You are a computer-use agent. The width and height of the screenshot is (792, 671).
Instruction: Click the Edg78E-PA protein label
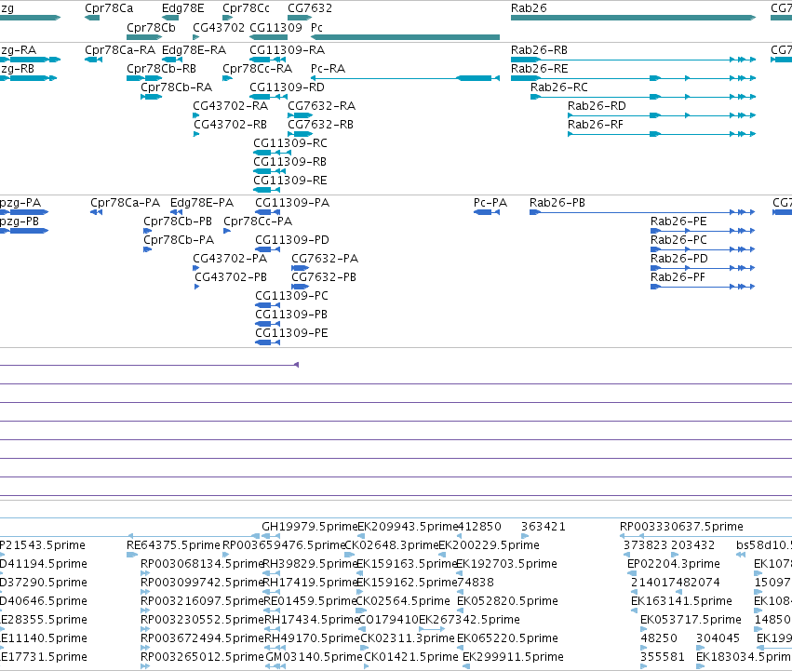(x=202, y=203)
